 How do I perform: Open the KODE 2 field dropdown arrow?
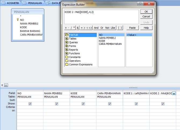tap(174, 93)
